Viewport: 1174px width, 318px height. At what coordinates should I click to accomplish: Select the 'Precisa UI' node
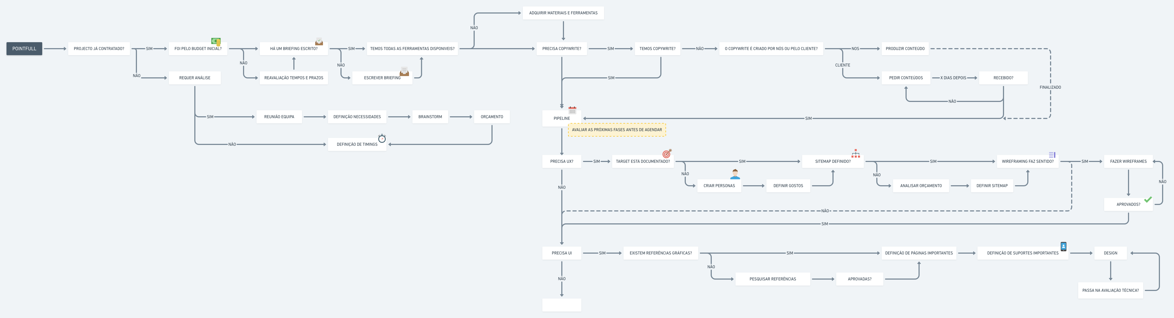(562, 253)
